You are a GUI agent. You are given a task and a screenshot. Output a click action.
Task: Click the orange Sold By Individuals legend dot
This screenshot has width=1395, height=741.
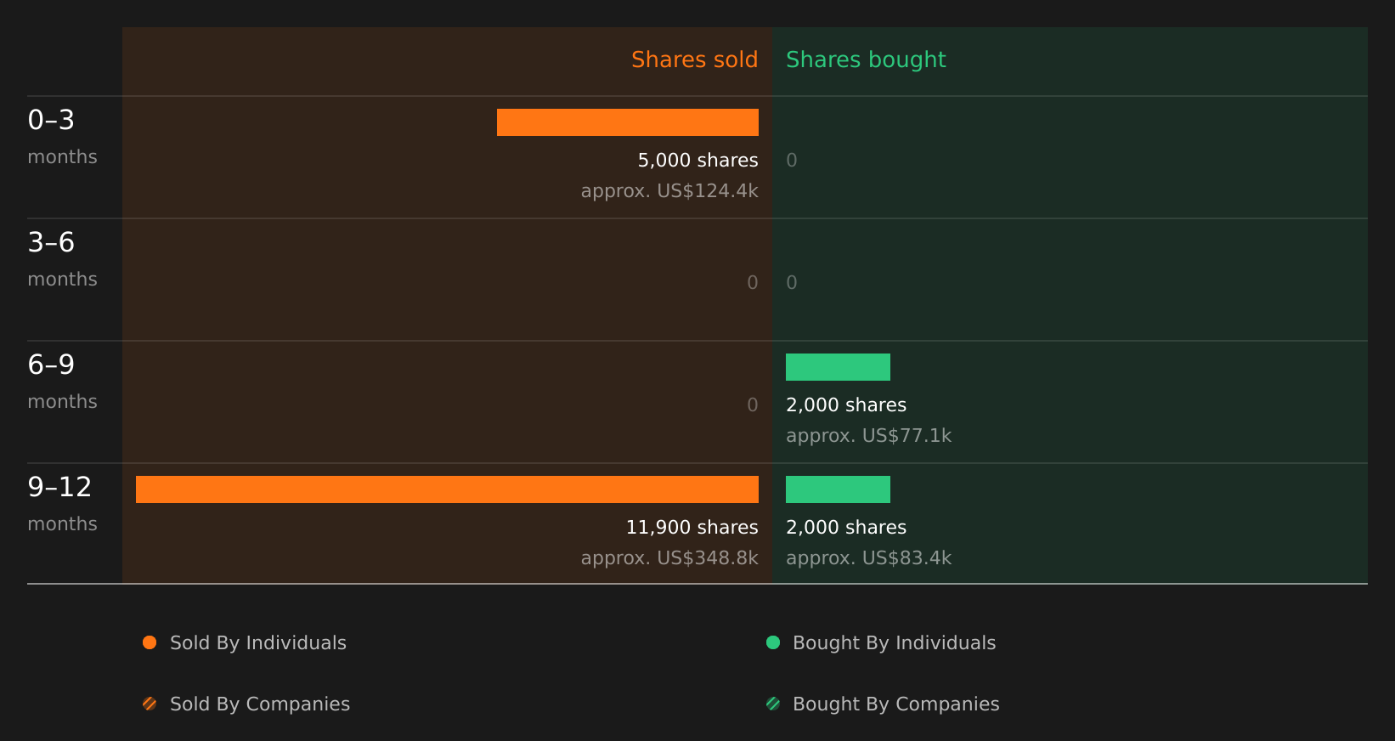[150, 642]
